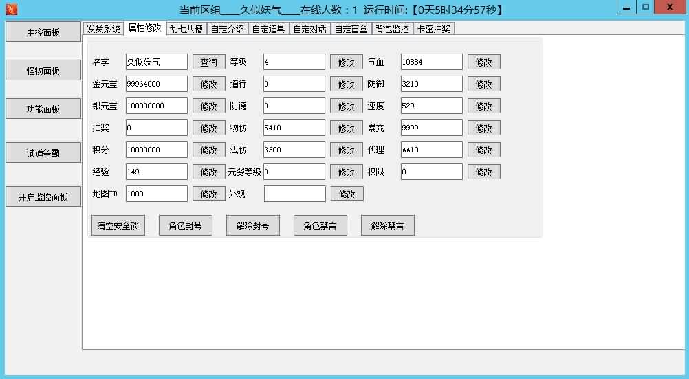This screenshot has height=379, width=689.
Task: Click 修改 button for 阴德
Action: click(347, 106)
